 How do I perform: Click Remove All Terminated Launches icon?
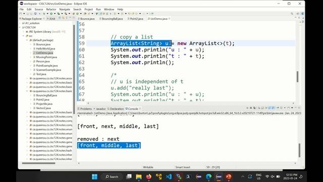click(254, 108)
